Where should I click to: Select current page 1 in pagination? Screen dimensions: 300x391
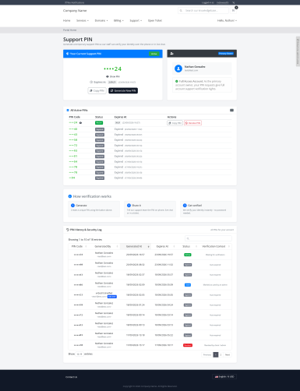pos(216,354)
